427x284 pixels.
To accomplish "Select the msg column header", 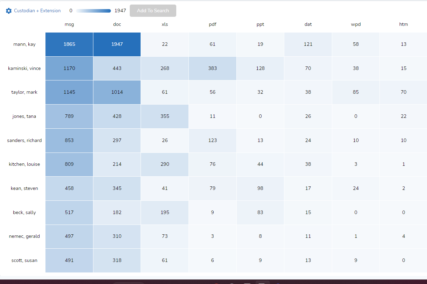I will point(69,24).
